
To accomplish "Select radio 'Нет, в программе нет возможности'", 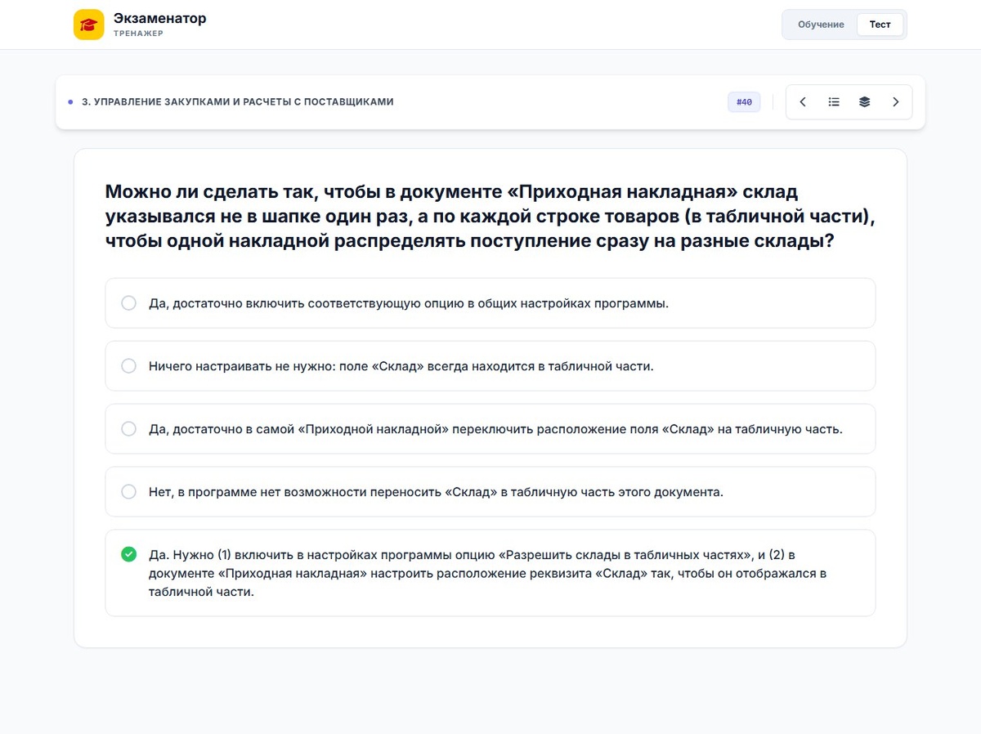I will pyautogui.click(x=128, y=492).
